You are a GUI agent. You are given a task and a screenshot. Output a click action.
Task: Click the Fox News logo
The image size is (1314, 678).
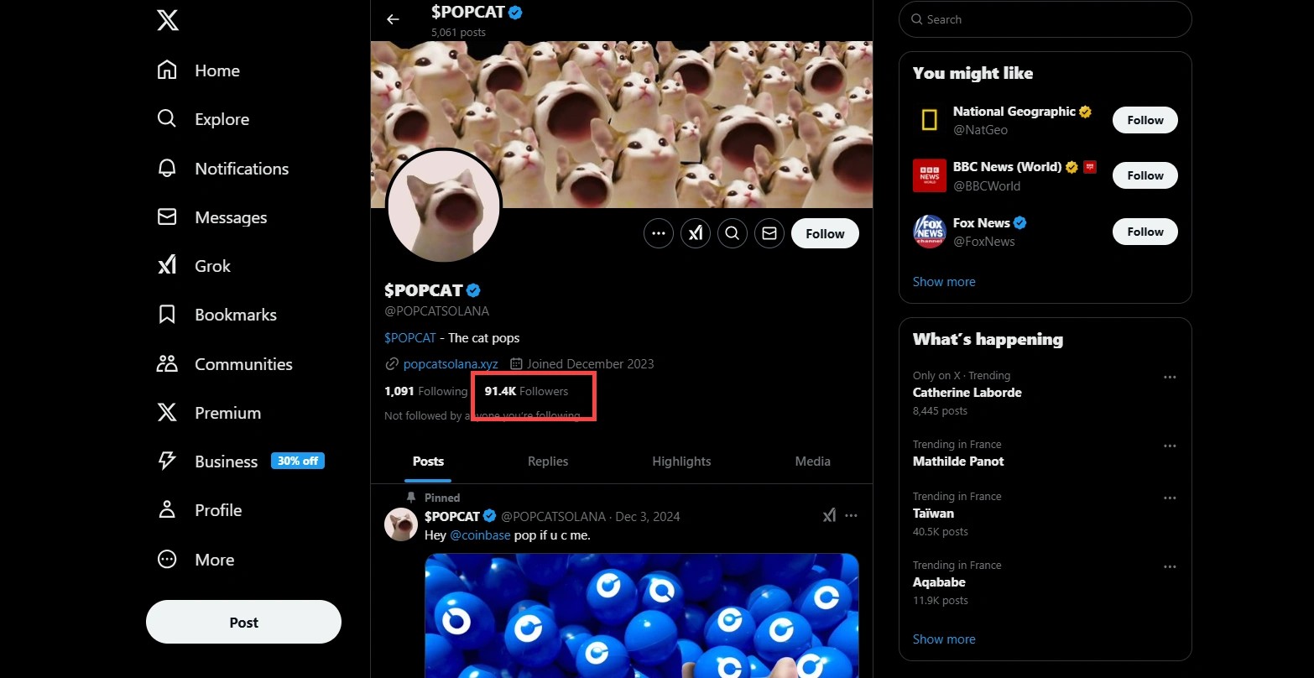pyautogui.click(x=930, y=232)
